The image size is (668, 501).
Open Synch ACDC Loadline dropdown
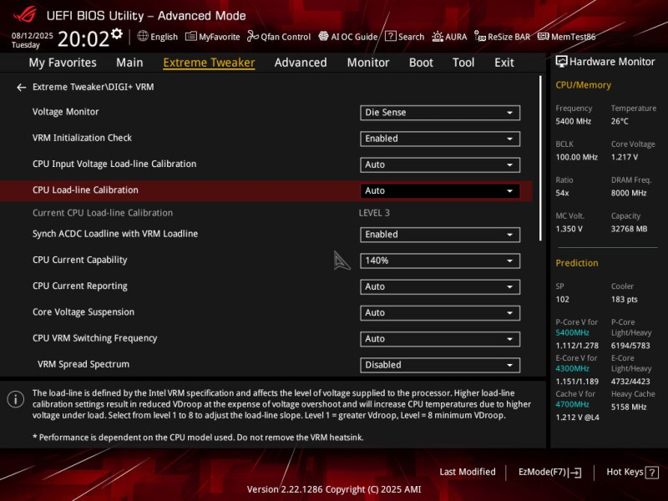[x=440, y=235]
